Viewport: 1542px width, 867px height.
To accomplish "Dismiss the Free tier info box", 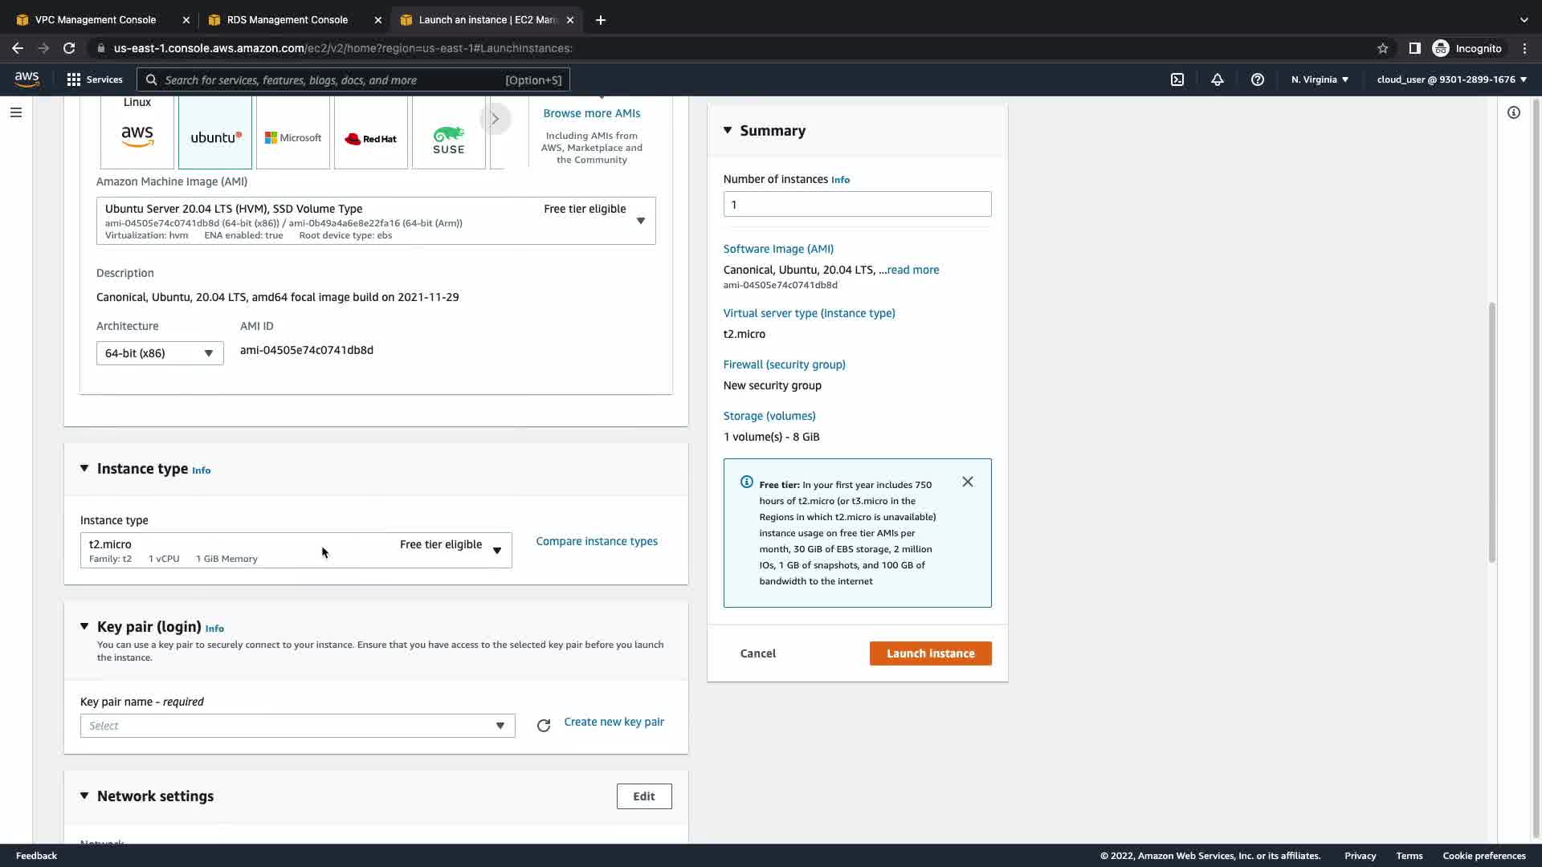I will [968, 482].
